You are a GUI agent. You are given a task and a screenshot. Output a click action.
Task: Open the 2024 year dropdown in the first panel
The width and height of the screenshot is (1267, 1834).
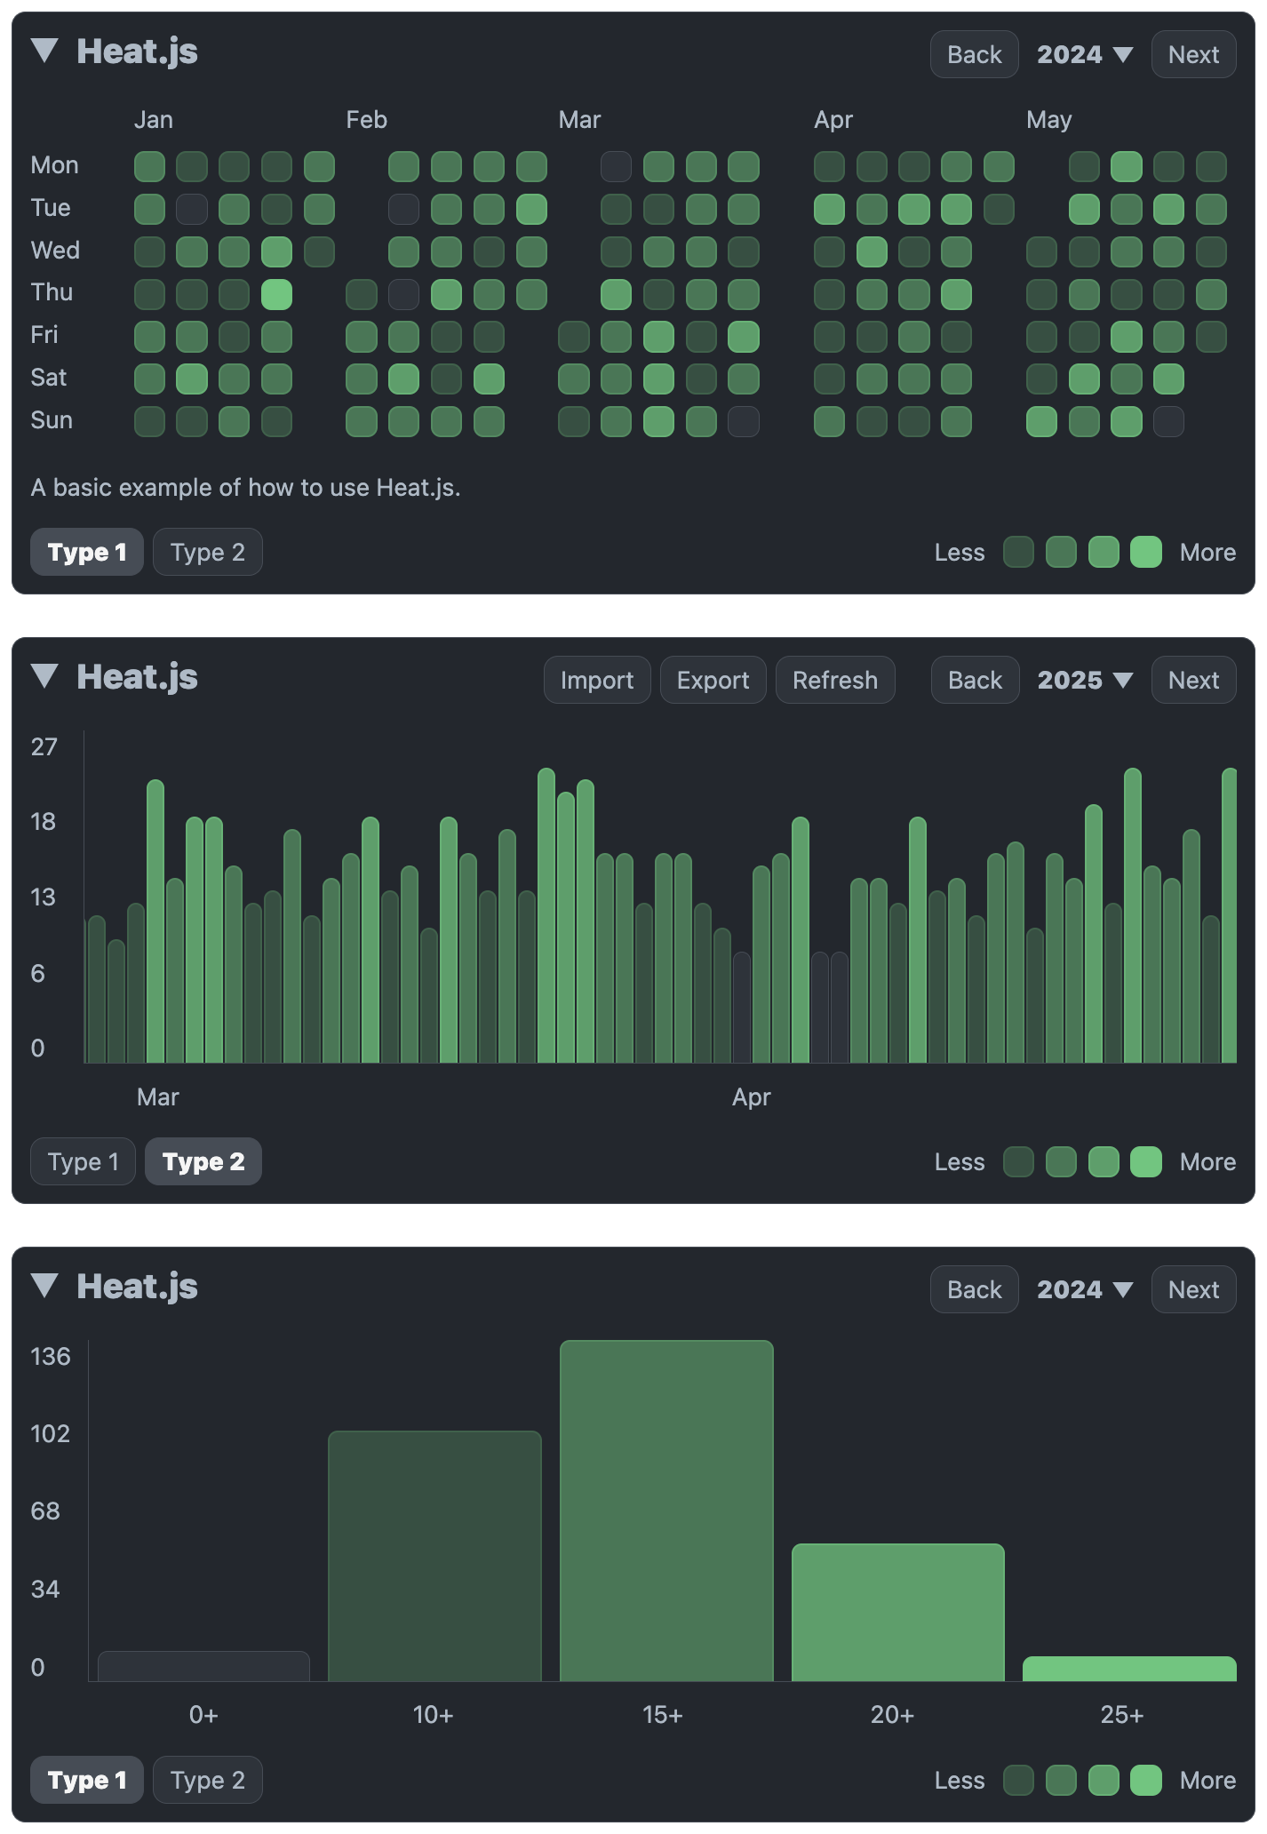pos(1085,54)
